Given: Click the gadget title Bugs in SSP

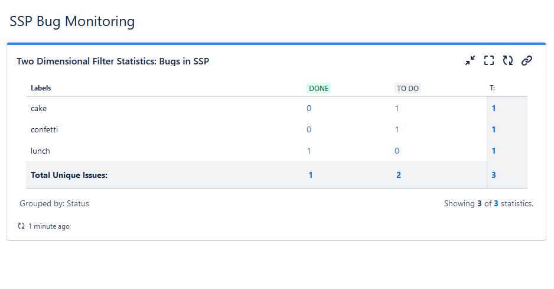Looking at the screenshot, I should [x=113, y=61].
